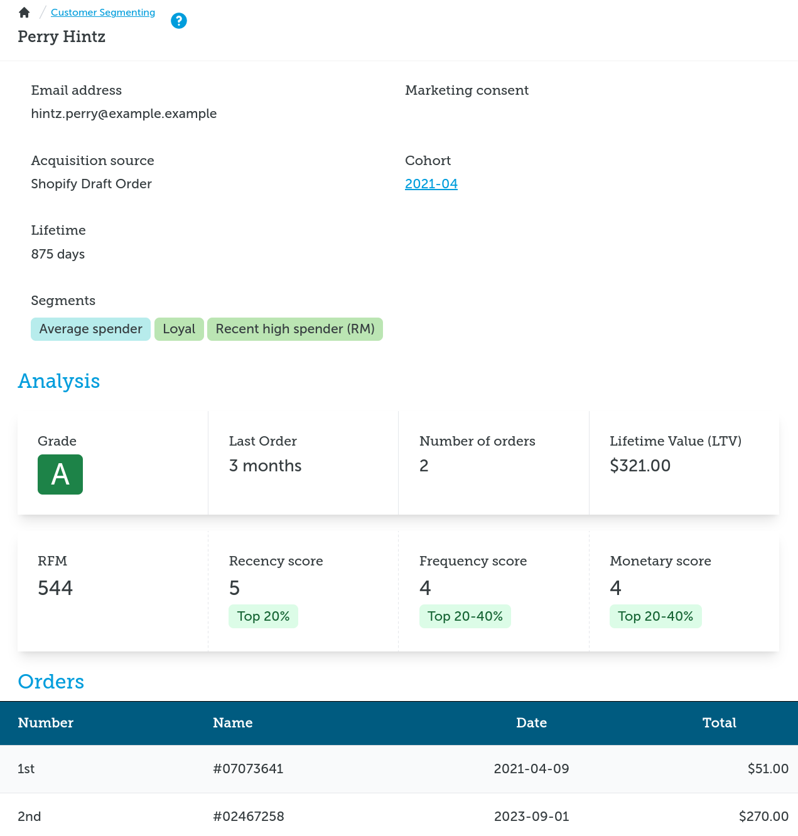Click the RFM value 544

[x=55, y=588]
